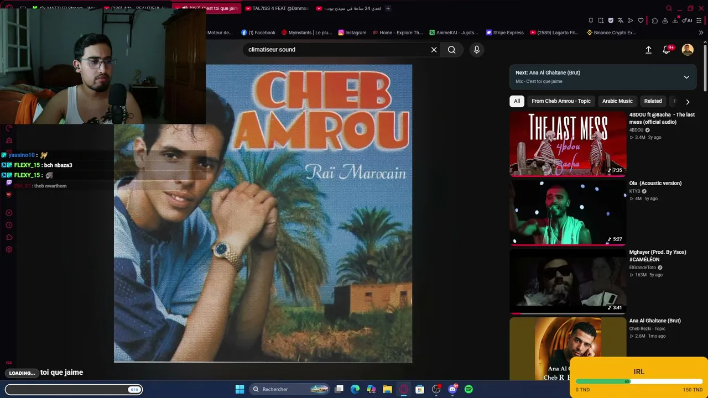Open the Twitch icon in browser sidebar
The image size is (708, 398).
(x=9, y=182)
